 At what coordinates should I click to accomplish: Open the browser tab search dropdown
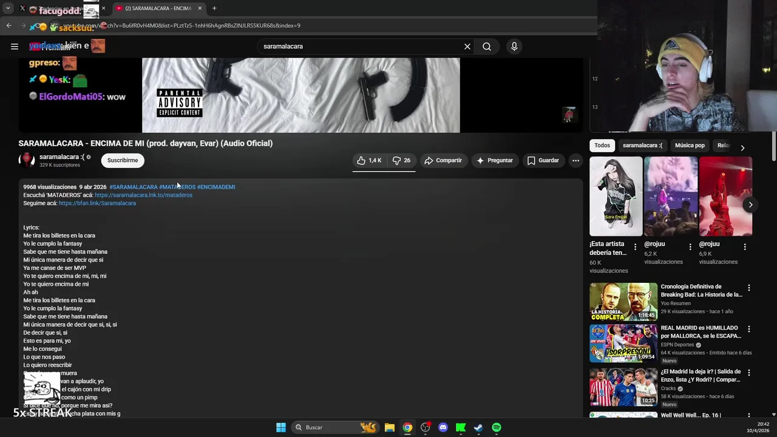click(x=8, y=8)
